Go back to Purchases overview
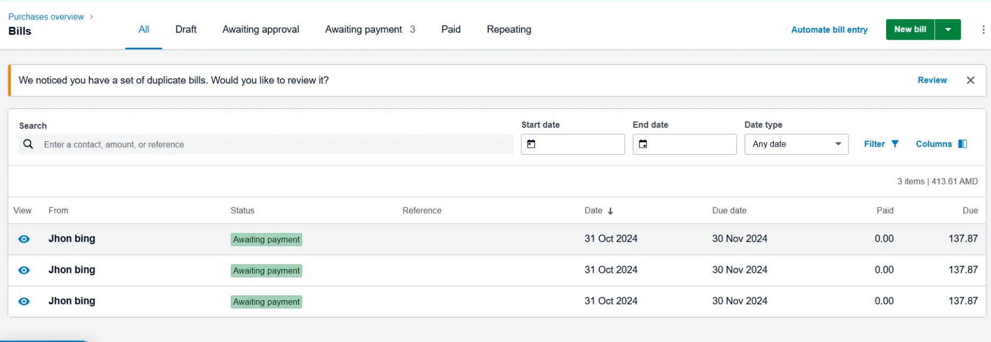991x342 pixels. click(46, 17)
